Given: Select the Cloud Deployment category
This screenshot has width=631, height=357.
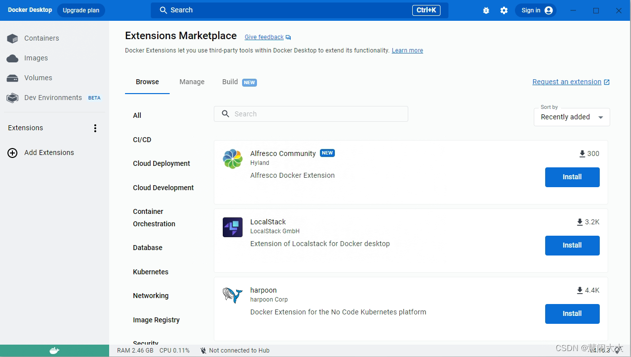Looking at the screenshot, I should 161,163.
